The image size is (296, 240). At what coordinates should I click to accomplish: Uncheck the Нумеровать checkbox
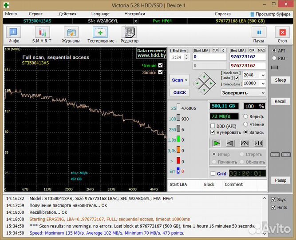[x=213, y=132]
